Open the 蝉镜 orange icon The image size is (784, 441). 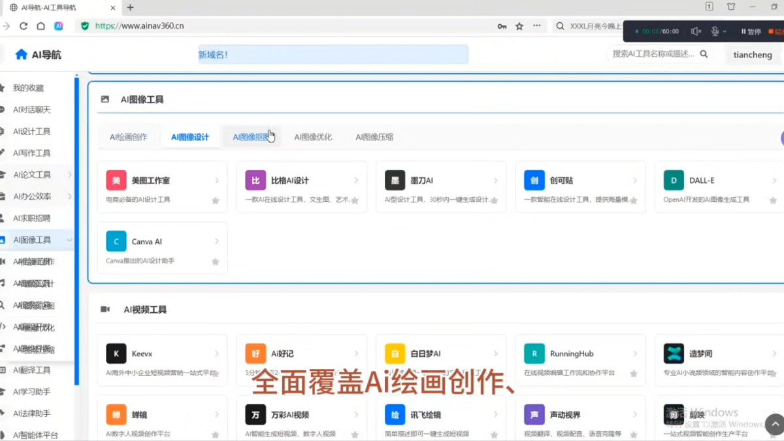[116, 414]
